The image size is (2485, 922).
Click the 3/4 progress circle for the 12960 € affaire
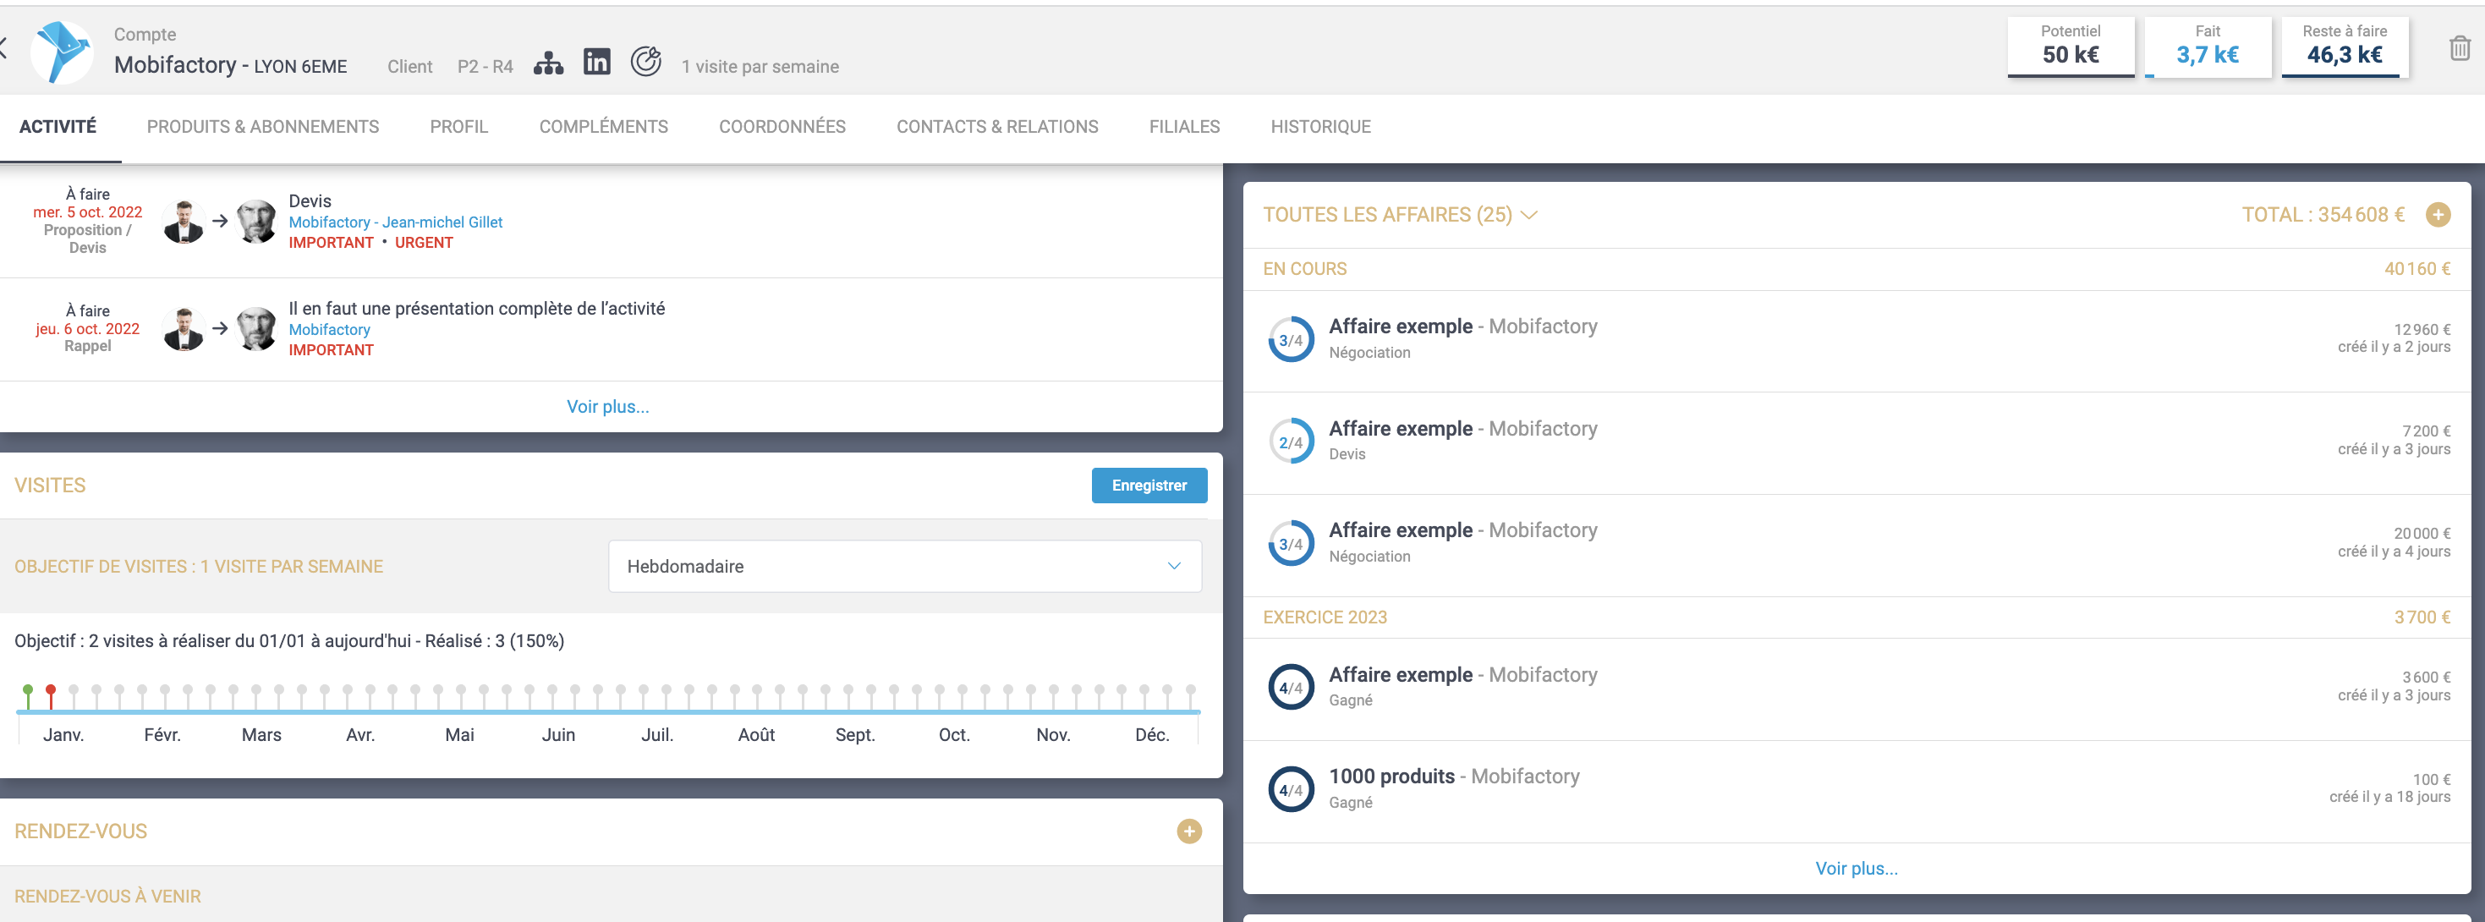coord(1290,340)
